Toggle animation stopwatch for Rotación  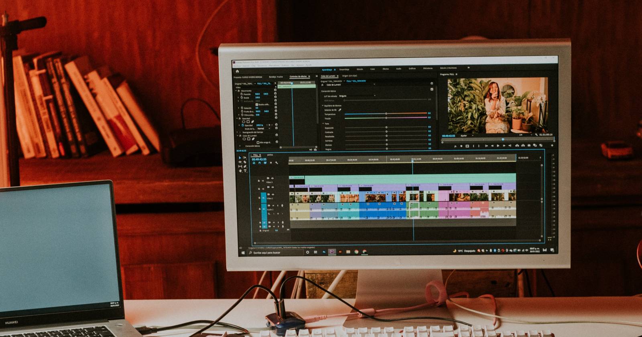(242, 108)
